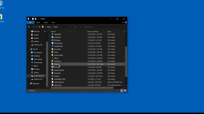This screenshot has height=114, width=204.
Task: Click date 1/6/2022 12:02 PM cell
Action: click(x=94, y=82)
